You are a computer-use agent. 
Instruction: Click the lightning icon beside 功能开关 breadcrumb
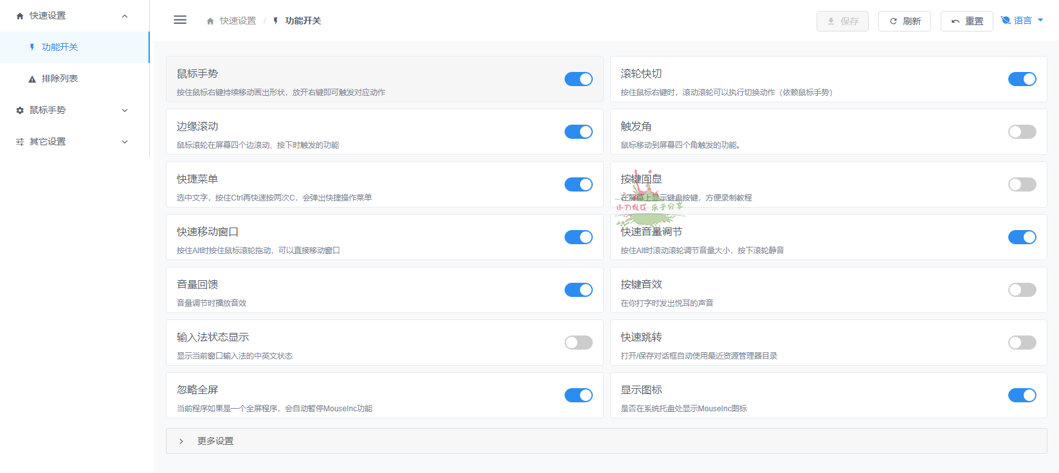[276, 21]
